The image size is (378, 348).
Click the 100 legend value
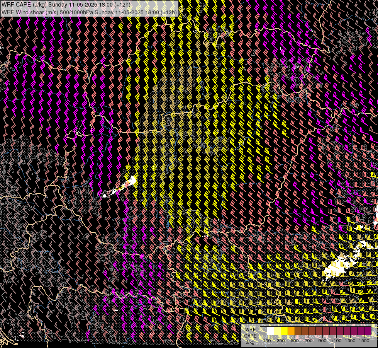pyautogui.click(x=267, y=341)
